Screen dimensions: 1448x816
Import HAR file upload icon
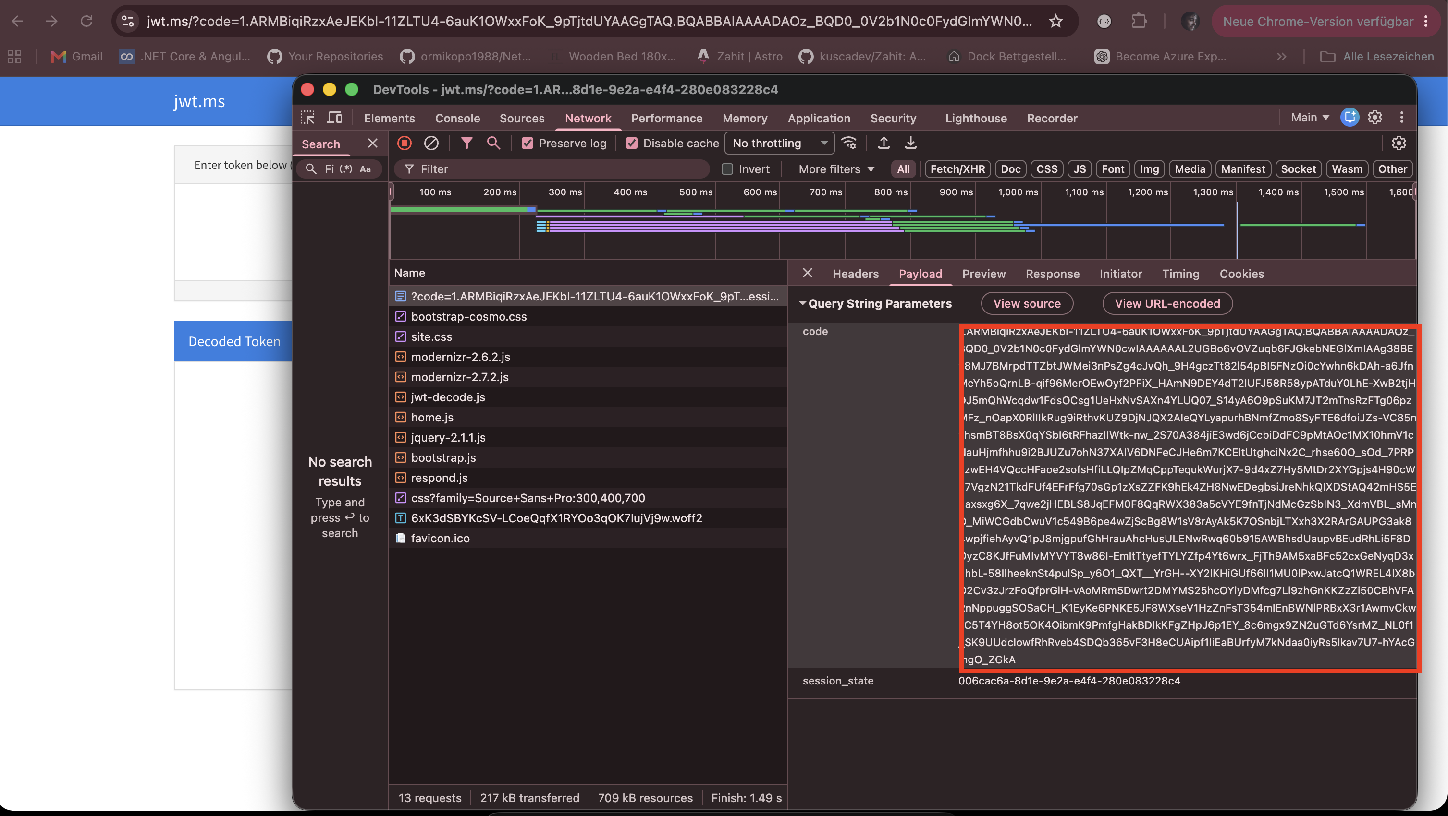(884, 143)
